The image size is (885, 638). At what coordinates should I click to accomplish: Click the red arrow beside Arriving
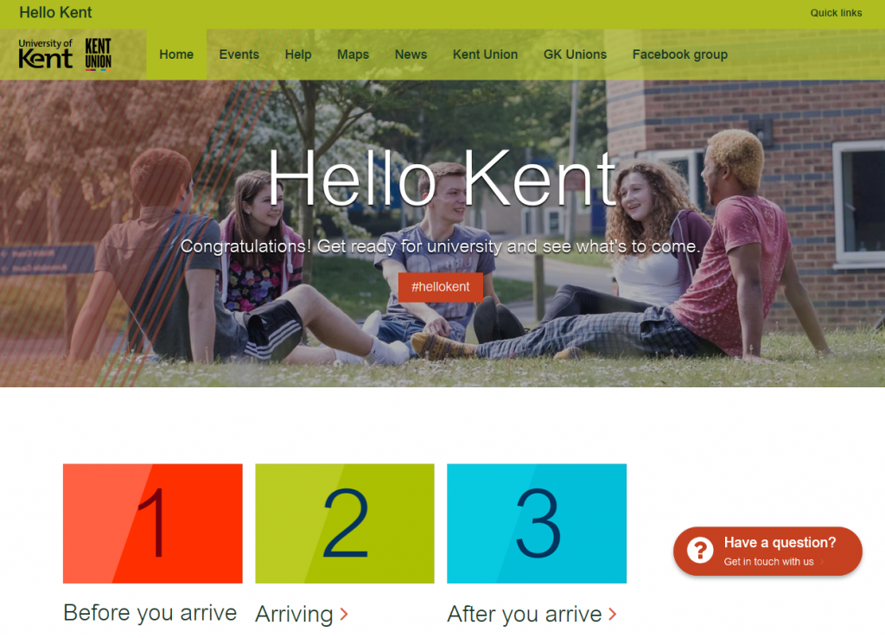(344, 614)
